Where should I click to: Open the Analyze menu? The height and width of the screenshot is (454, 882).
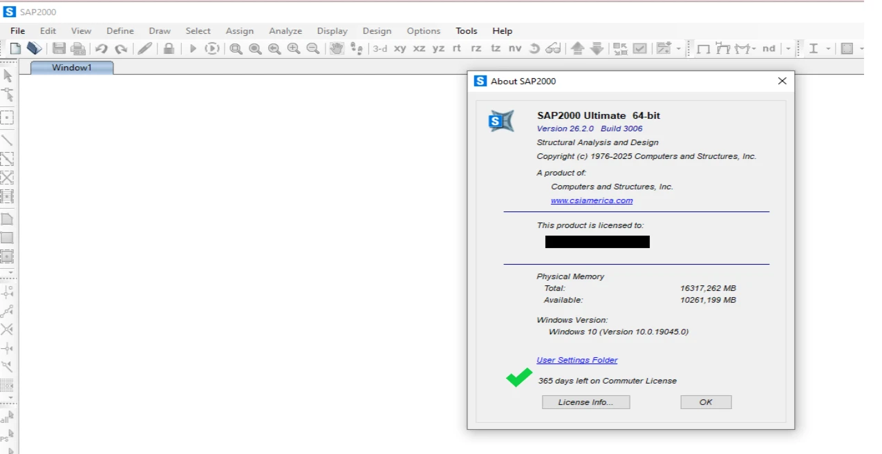coord(285,30)
